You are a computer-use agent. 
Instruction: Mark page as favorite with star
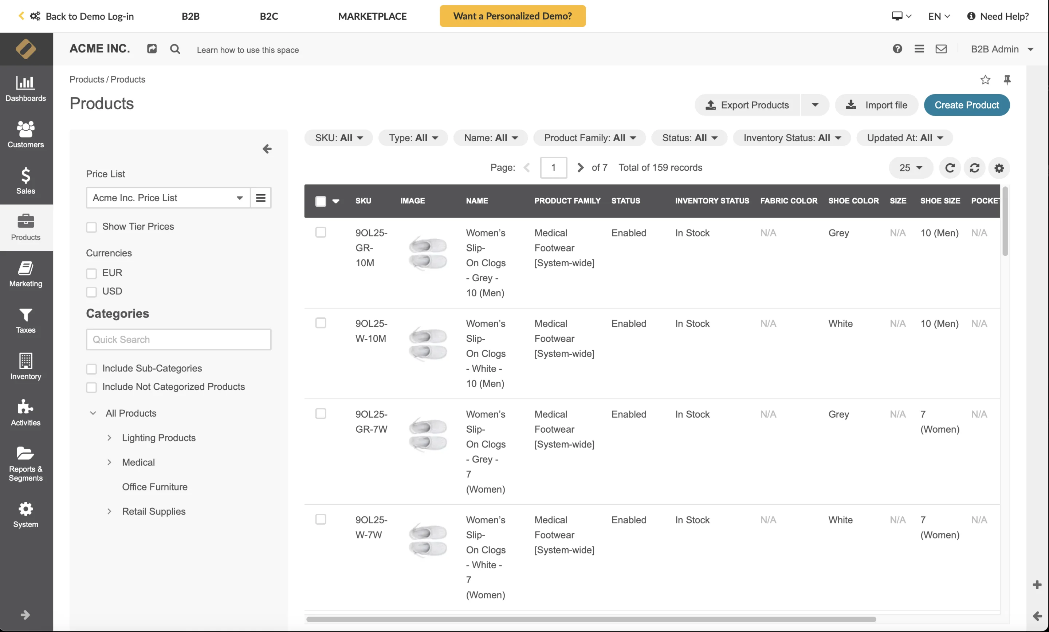tap(985, 80)
